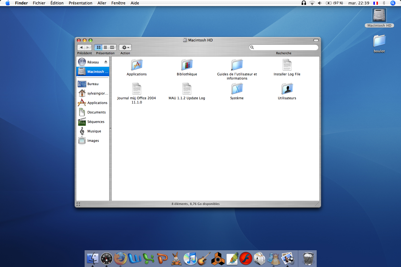Choose Réseau in the Finder sidebar
The width and height of the screenshot is (401, 267).
tap(93, 62)
